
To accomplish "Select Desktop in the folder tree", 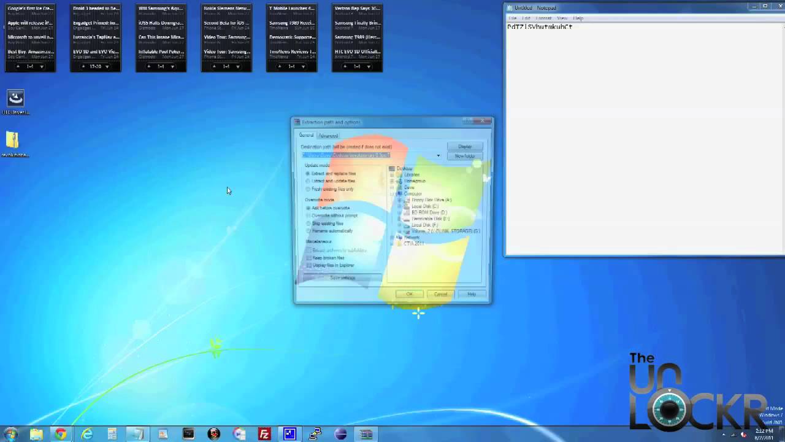I will pyautogui.click(x=404, y=169).
